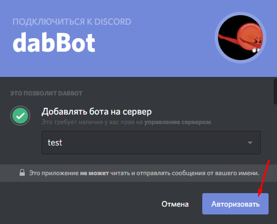Click the dabBot avatar image
Viewport: 277px width, 224px height.
[241, 38]
